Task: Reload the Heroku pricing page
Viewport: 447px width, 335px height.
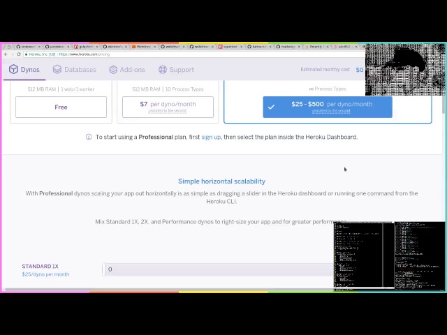Action: [x=19, y=54]
